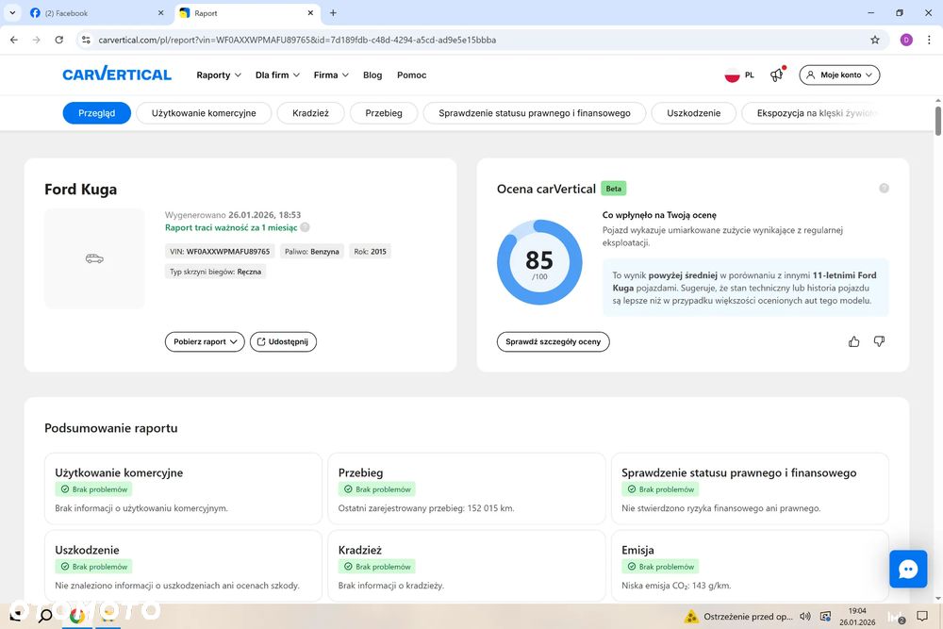Open the chat support bubble
This screenshot has height=629, width=943.
908,569
